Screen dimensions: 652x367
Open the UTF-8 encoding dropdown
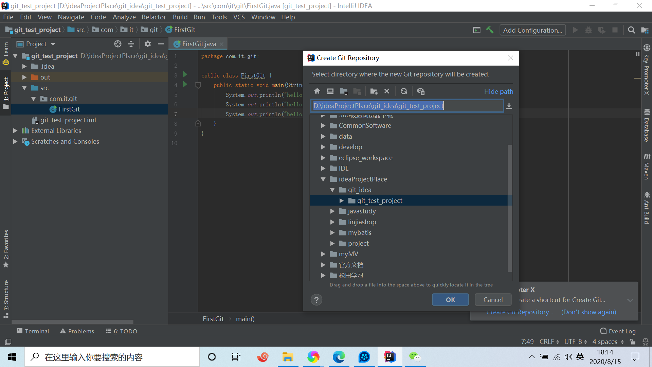point(576,342)
